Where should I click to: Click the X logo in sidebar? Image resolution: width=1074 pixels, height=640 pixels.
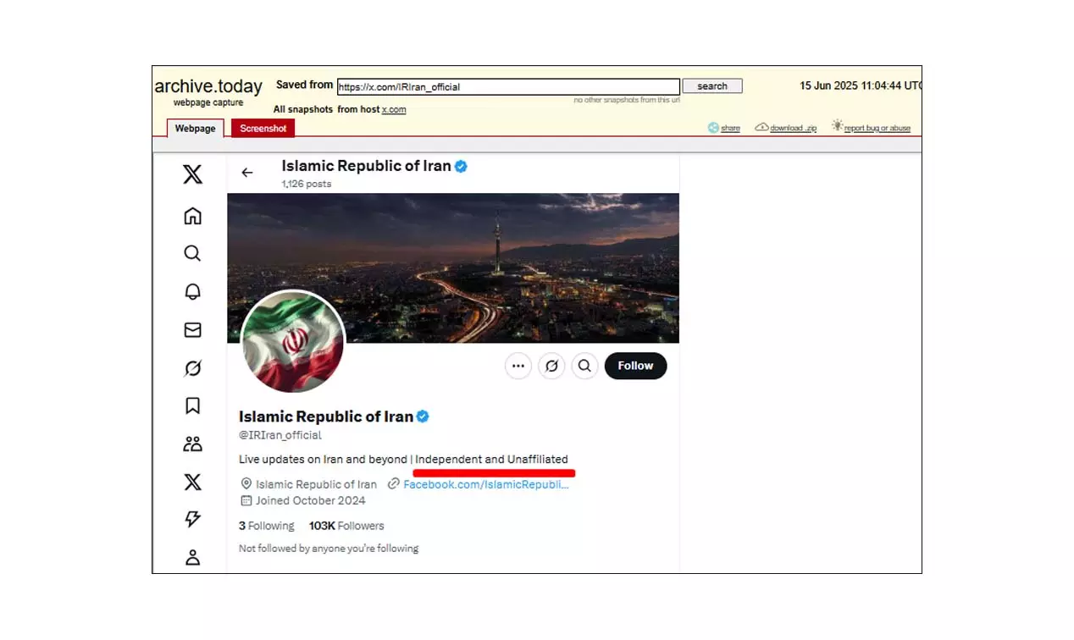[192, 174]
